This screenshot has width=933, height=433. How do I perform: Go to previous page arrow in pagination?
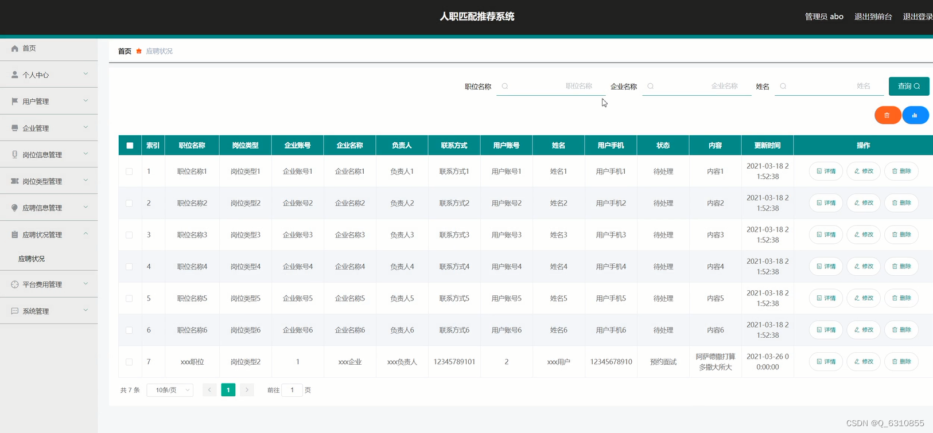(x=209, y=390)
